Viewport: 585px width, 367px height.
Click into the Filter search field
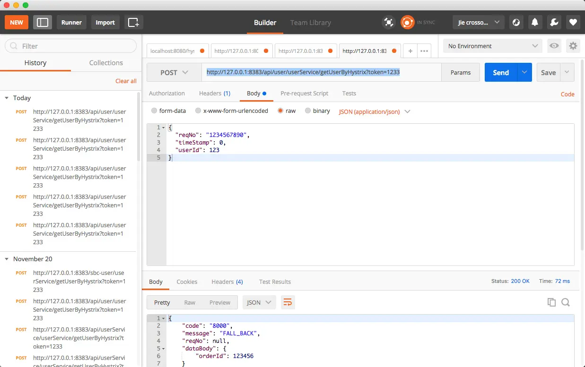71,46
